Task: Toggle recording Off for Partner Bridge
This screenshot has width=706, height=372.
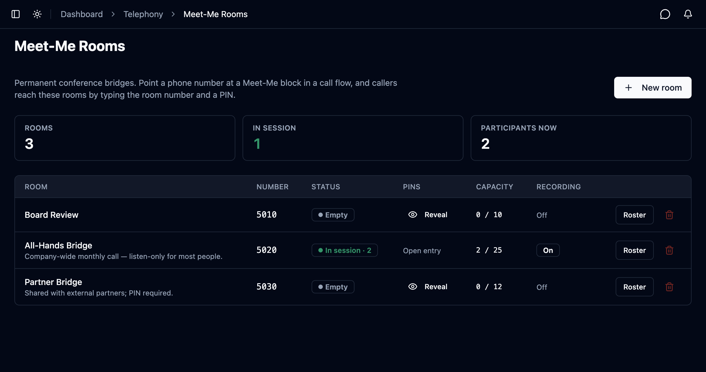Action: pyautogui.click(x=542, y=287)
